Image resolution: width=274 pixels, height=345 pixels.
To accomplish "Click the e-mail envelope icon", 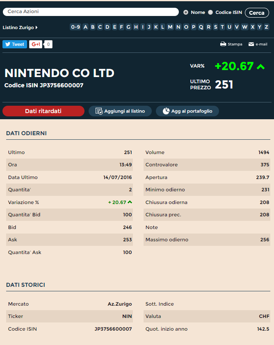I will [251, 44].
